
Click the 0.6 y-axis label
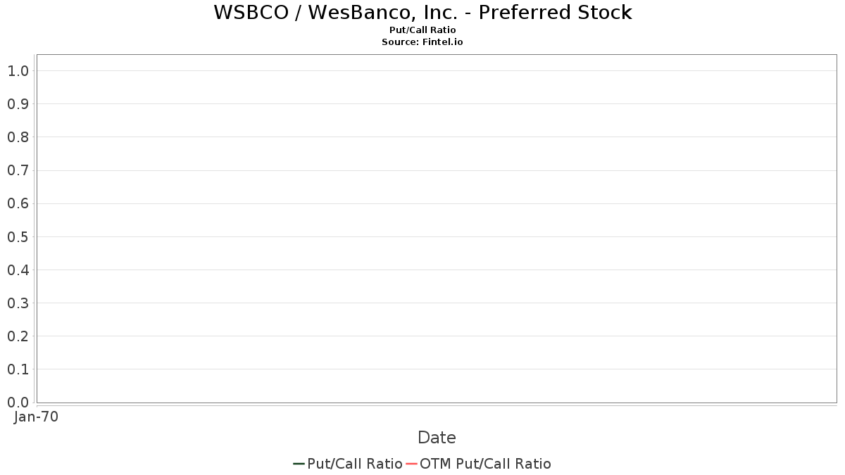(x=18, y=203)
